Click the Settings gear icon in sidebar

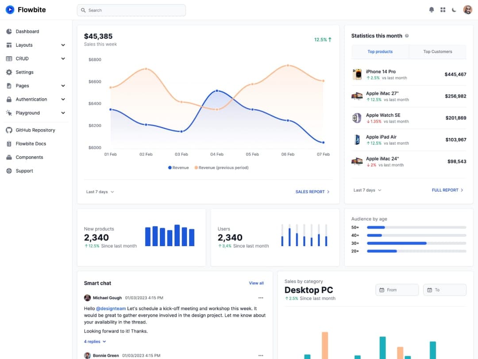9,72
